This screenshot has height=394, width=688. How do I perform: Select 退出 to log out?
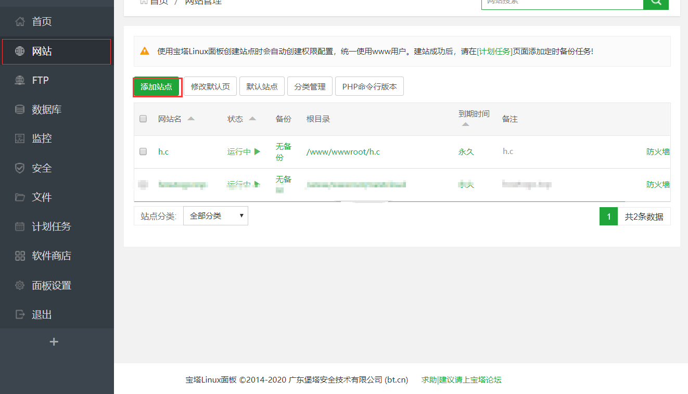click(42, 314)
